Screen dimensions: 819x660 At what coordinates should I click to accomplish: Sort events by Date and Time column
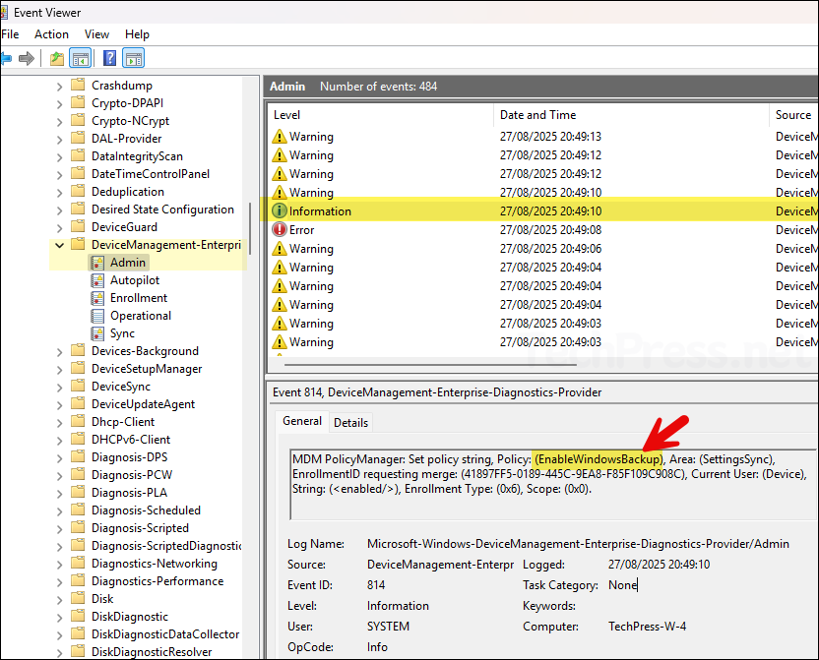point(631,115)
